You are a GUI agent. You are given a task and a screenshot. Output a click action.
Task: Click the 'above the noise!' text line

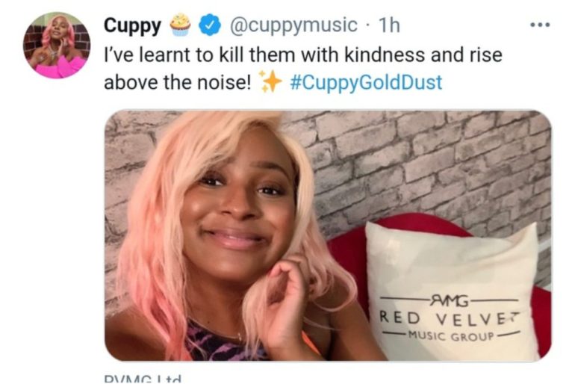[178, 82]
